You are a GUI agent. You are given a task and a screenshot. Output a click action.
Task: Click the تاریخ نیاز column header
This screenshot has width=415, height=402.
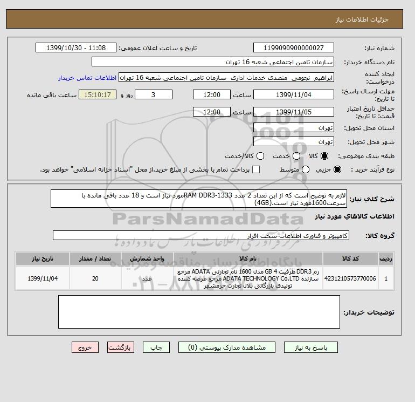point(43,258)
